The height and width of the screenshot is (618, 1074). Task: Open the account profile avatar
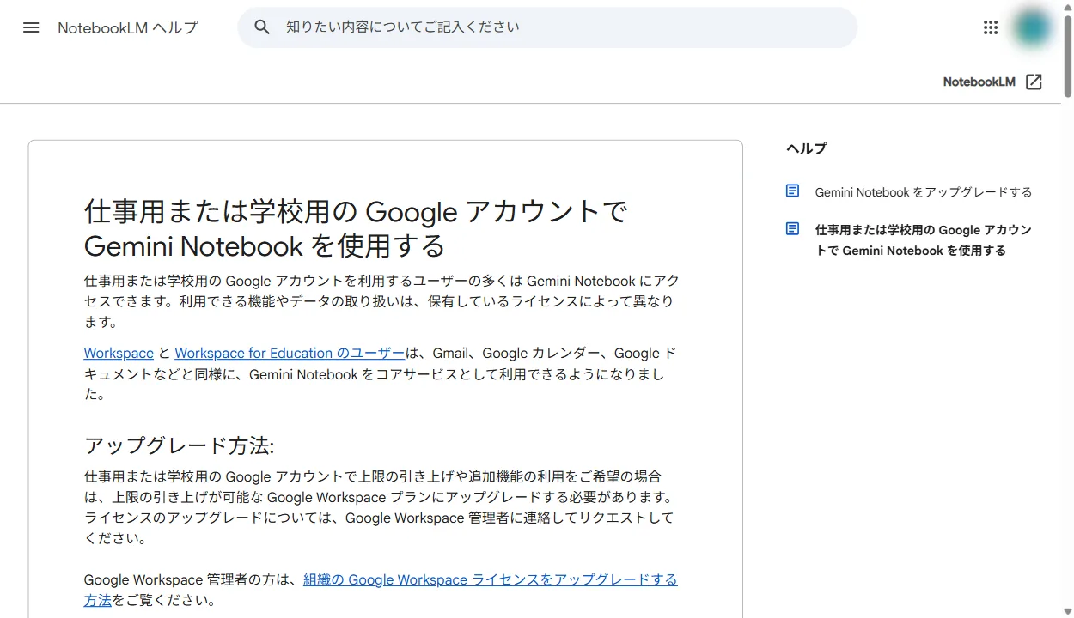[x=1032, y=27]
